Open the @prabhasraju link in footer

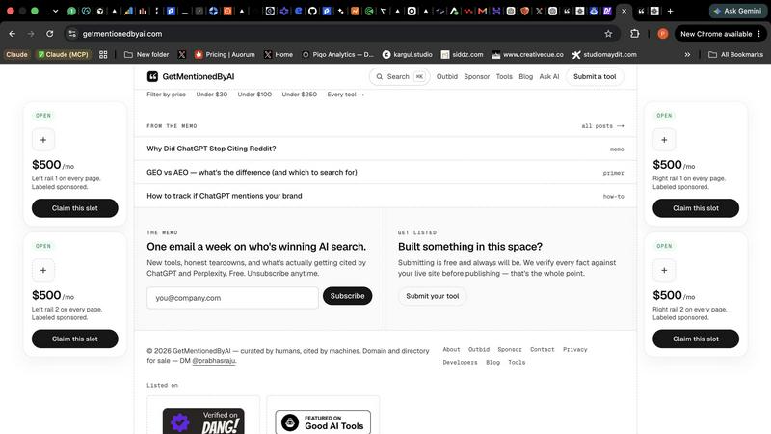pyautogui.click(x=214, y=360)
